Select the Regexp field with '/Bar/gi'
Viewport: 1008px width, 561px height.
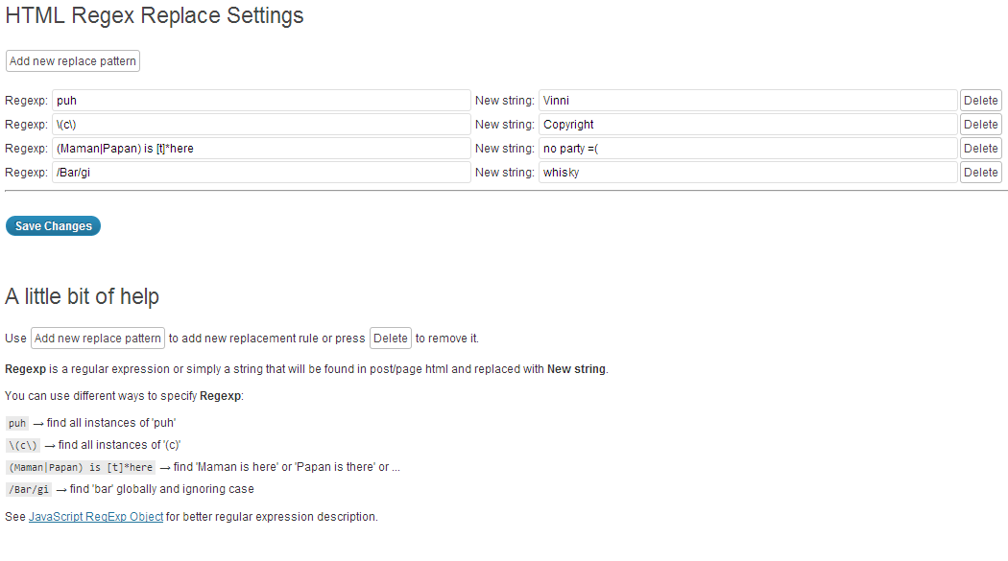point(261,172)
